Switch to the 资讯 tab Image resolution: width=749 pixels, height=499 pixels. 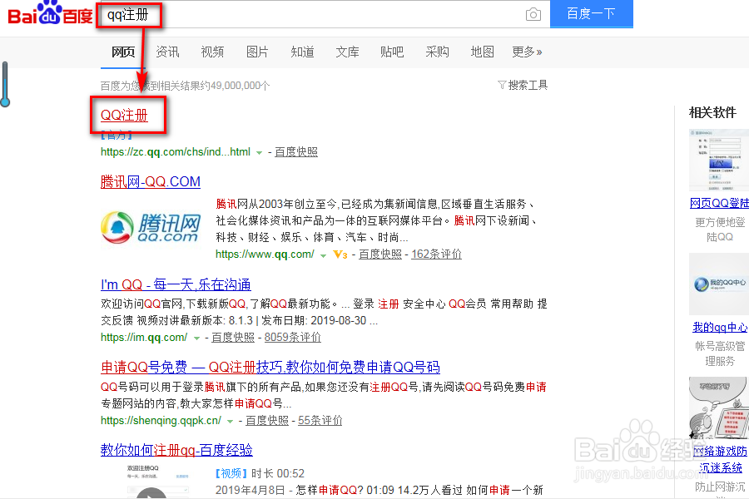(167, 52)
